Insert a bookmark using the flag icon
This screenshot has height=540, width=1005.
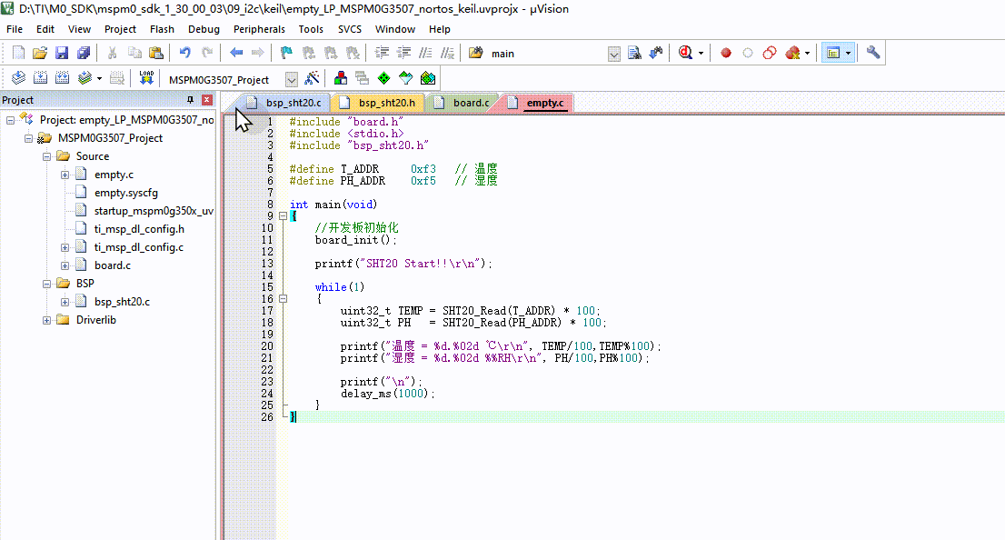point(286,54)
